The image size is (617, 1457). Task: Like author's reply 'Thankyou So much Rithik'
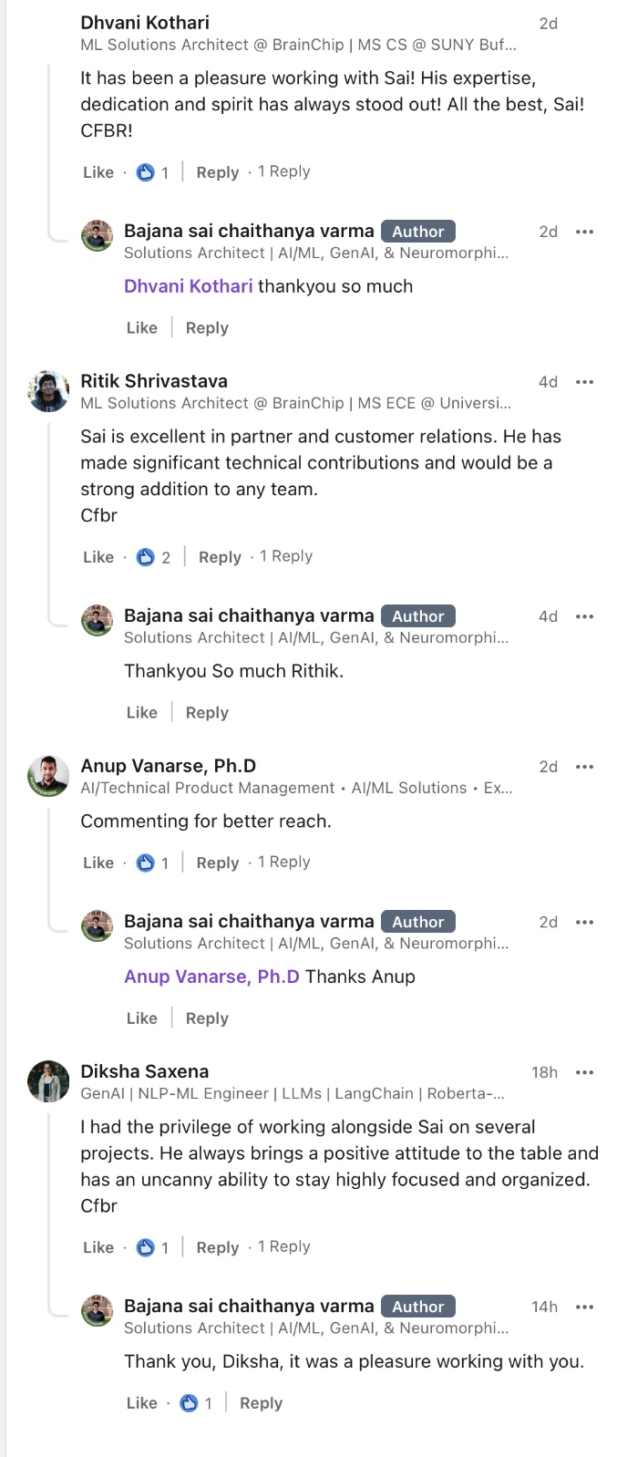141,713
